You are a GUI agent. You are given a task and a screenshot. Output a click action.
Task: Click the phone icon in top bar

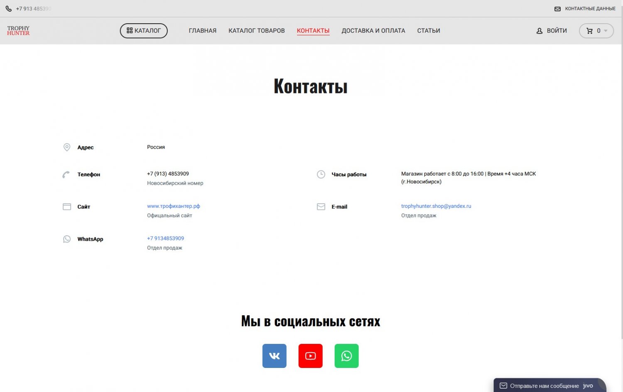click(x=8, y=9)
